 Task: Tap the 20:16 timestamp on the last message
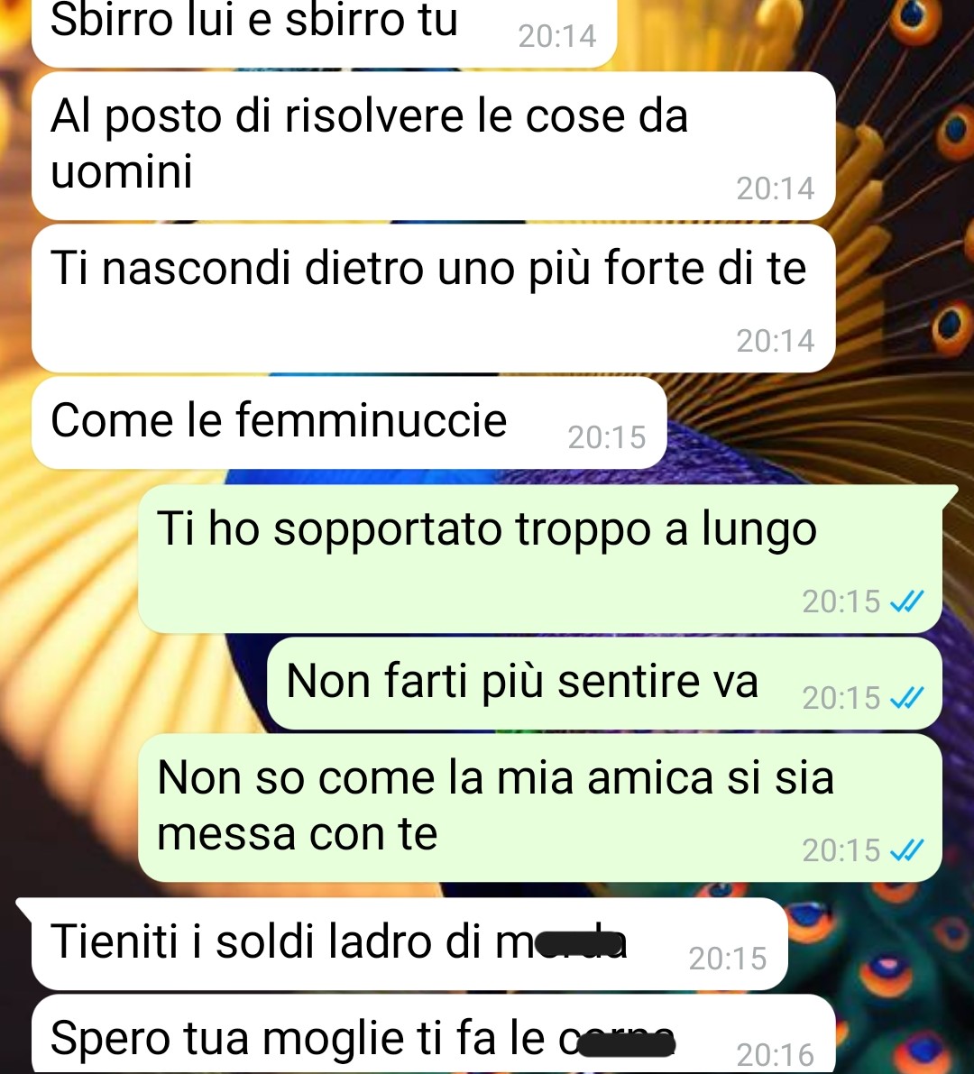776,1055
